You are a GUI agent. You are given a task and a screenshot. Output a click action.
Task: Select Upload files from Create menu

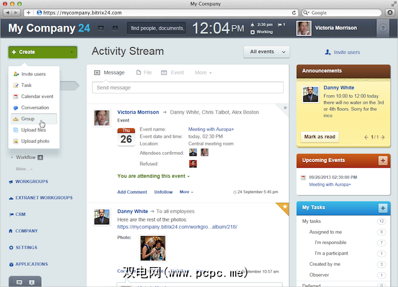coord(34,130)
